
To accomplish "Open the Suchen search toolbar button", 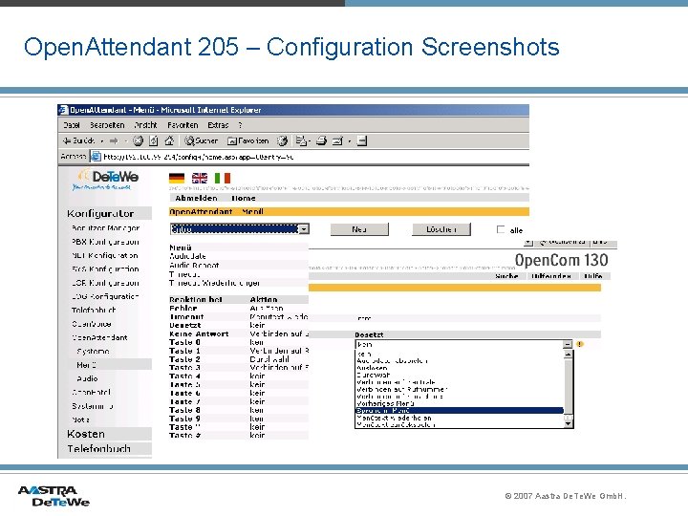I will [x=202, y=140].
